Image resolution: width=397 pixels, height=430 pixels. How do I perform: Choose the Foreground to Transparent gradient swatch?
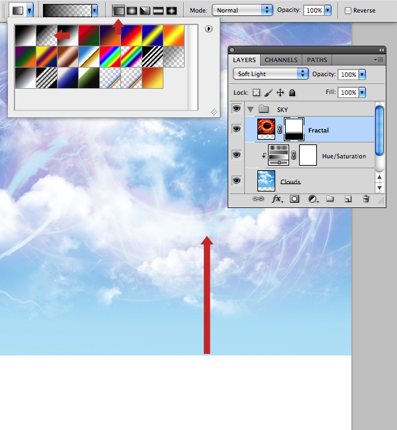(46, 36)
